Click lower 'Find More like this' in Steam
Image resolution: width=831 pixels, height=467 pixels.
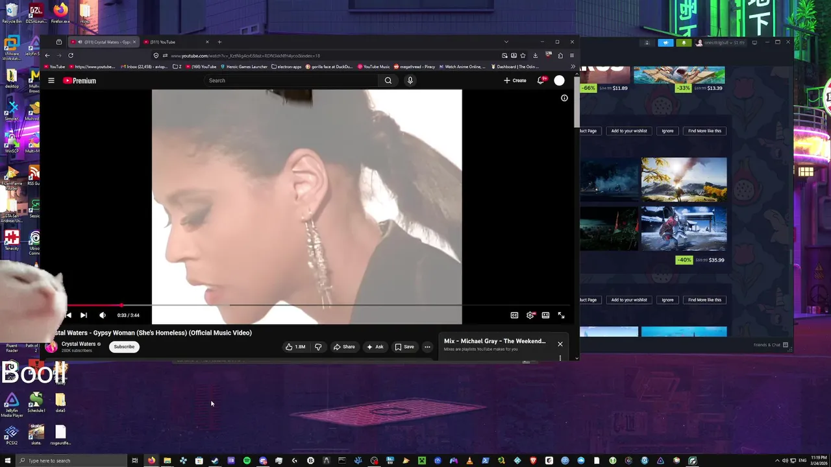(x=704, y=300)
